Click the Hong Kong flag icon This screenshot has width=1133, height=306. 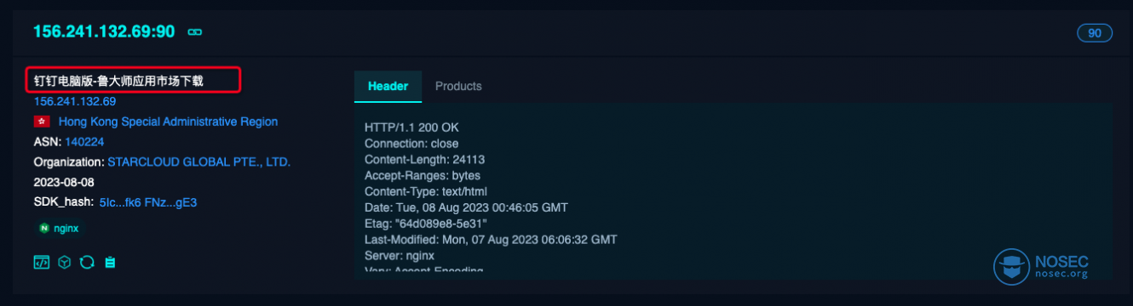(x=42, y=122)
